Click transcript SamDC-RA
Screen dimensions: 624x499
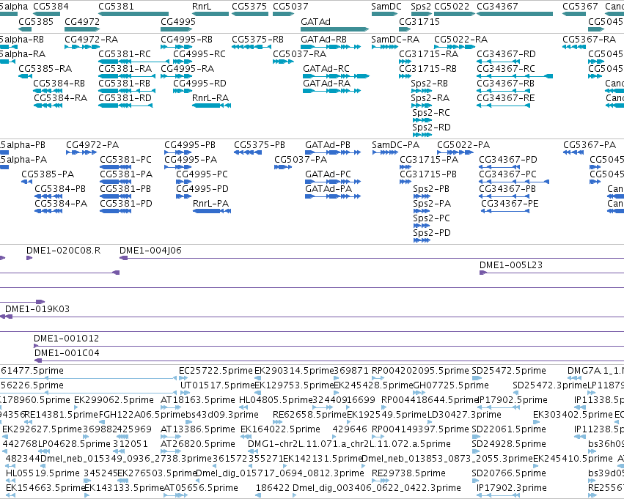395,40
